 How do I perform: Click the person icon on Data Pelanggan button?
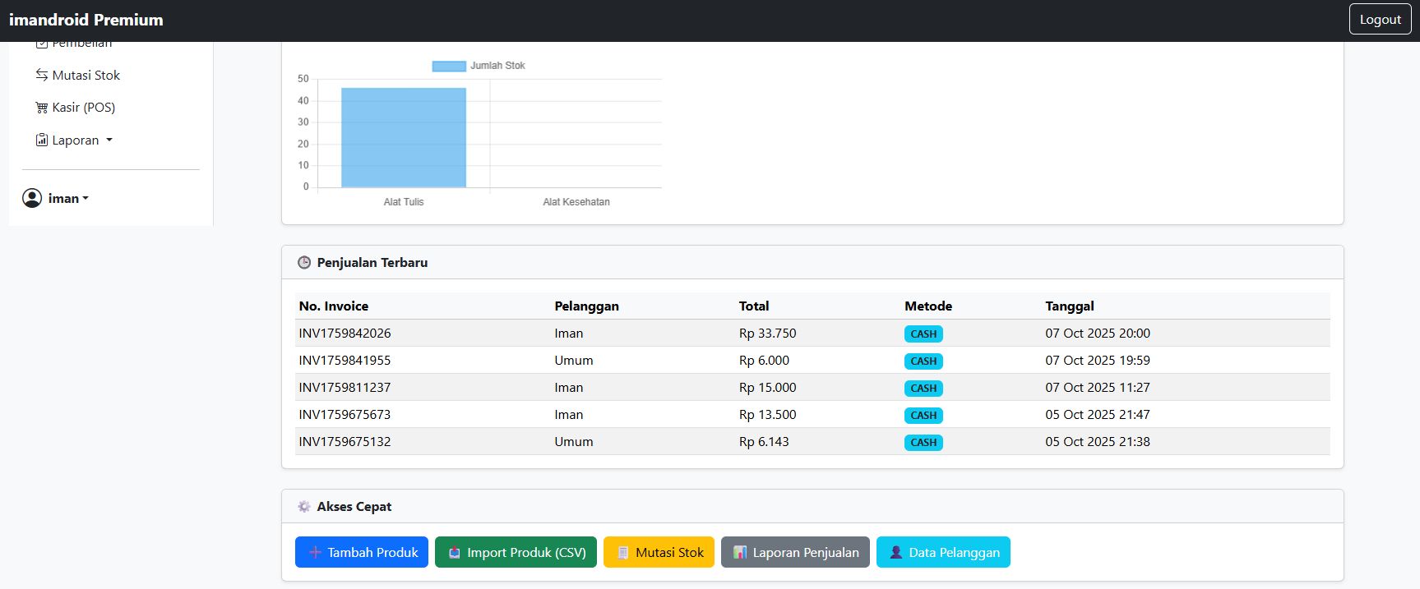pyautogui.click(x=896, y=553)
